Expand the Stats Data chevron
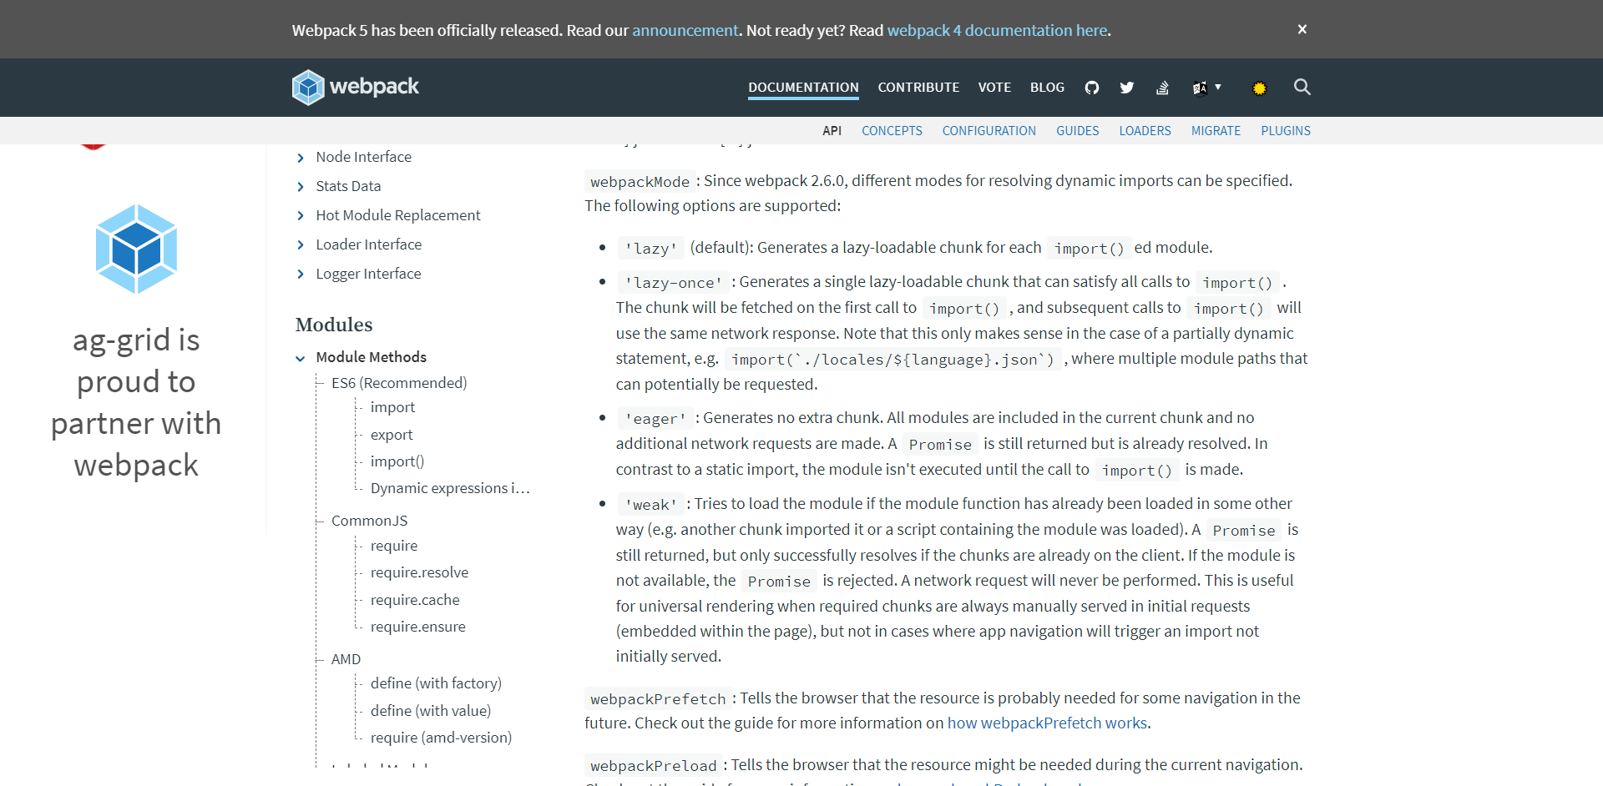The image size is (1603, 786). (301, 187)
